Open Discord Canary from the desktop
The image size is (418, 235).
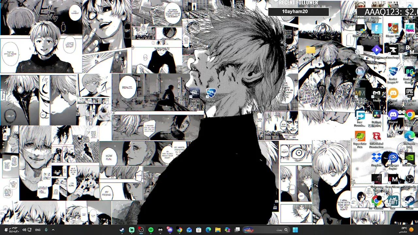tap(393, 97)
